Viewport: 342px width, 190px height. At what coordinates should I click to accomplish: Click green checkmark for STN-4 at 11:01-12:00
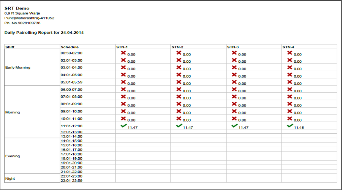(290, 125)
